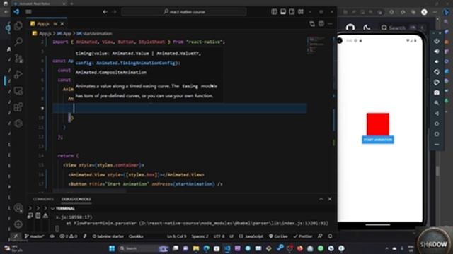Image resolution: width=453 pixels, height=254 pixels.
Task: Click emulator overview square button
Action: pyautogui.click(x=437, y=134)
